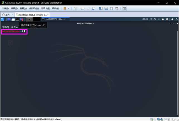
Task: Open the 帮助(H) menu
Action: pyautogui.click(x=56, y=8)
